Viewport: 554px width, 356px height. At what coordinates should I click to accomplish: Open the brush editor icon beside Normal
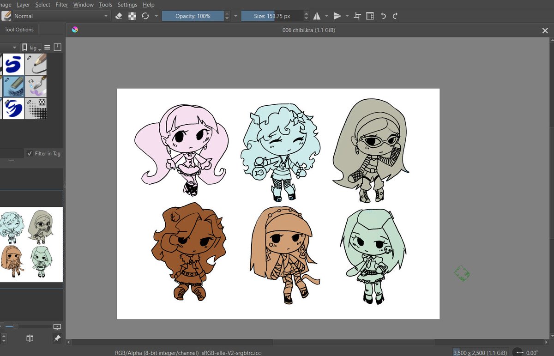[x=6, y=16]
